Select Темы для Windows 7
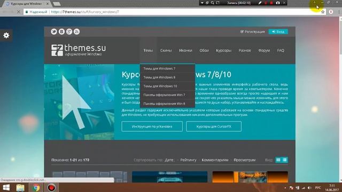Screen dimensions: 342x192 tap(167, 69)
